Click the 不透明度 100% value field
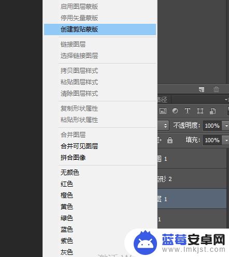 click(x=213, y=126)
